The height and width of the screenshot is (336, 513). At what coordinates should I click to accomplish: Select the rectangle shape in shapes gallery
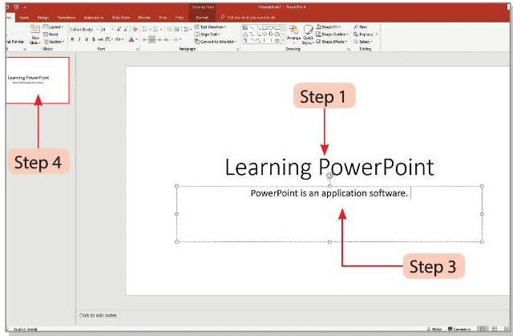coord(265,27)
